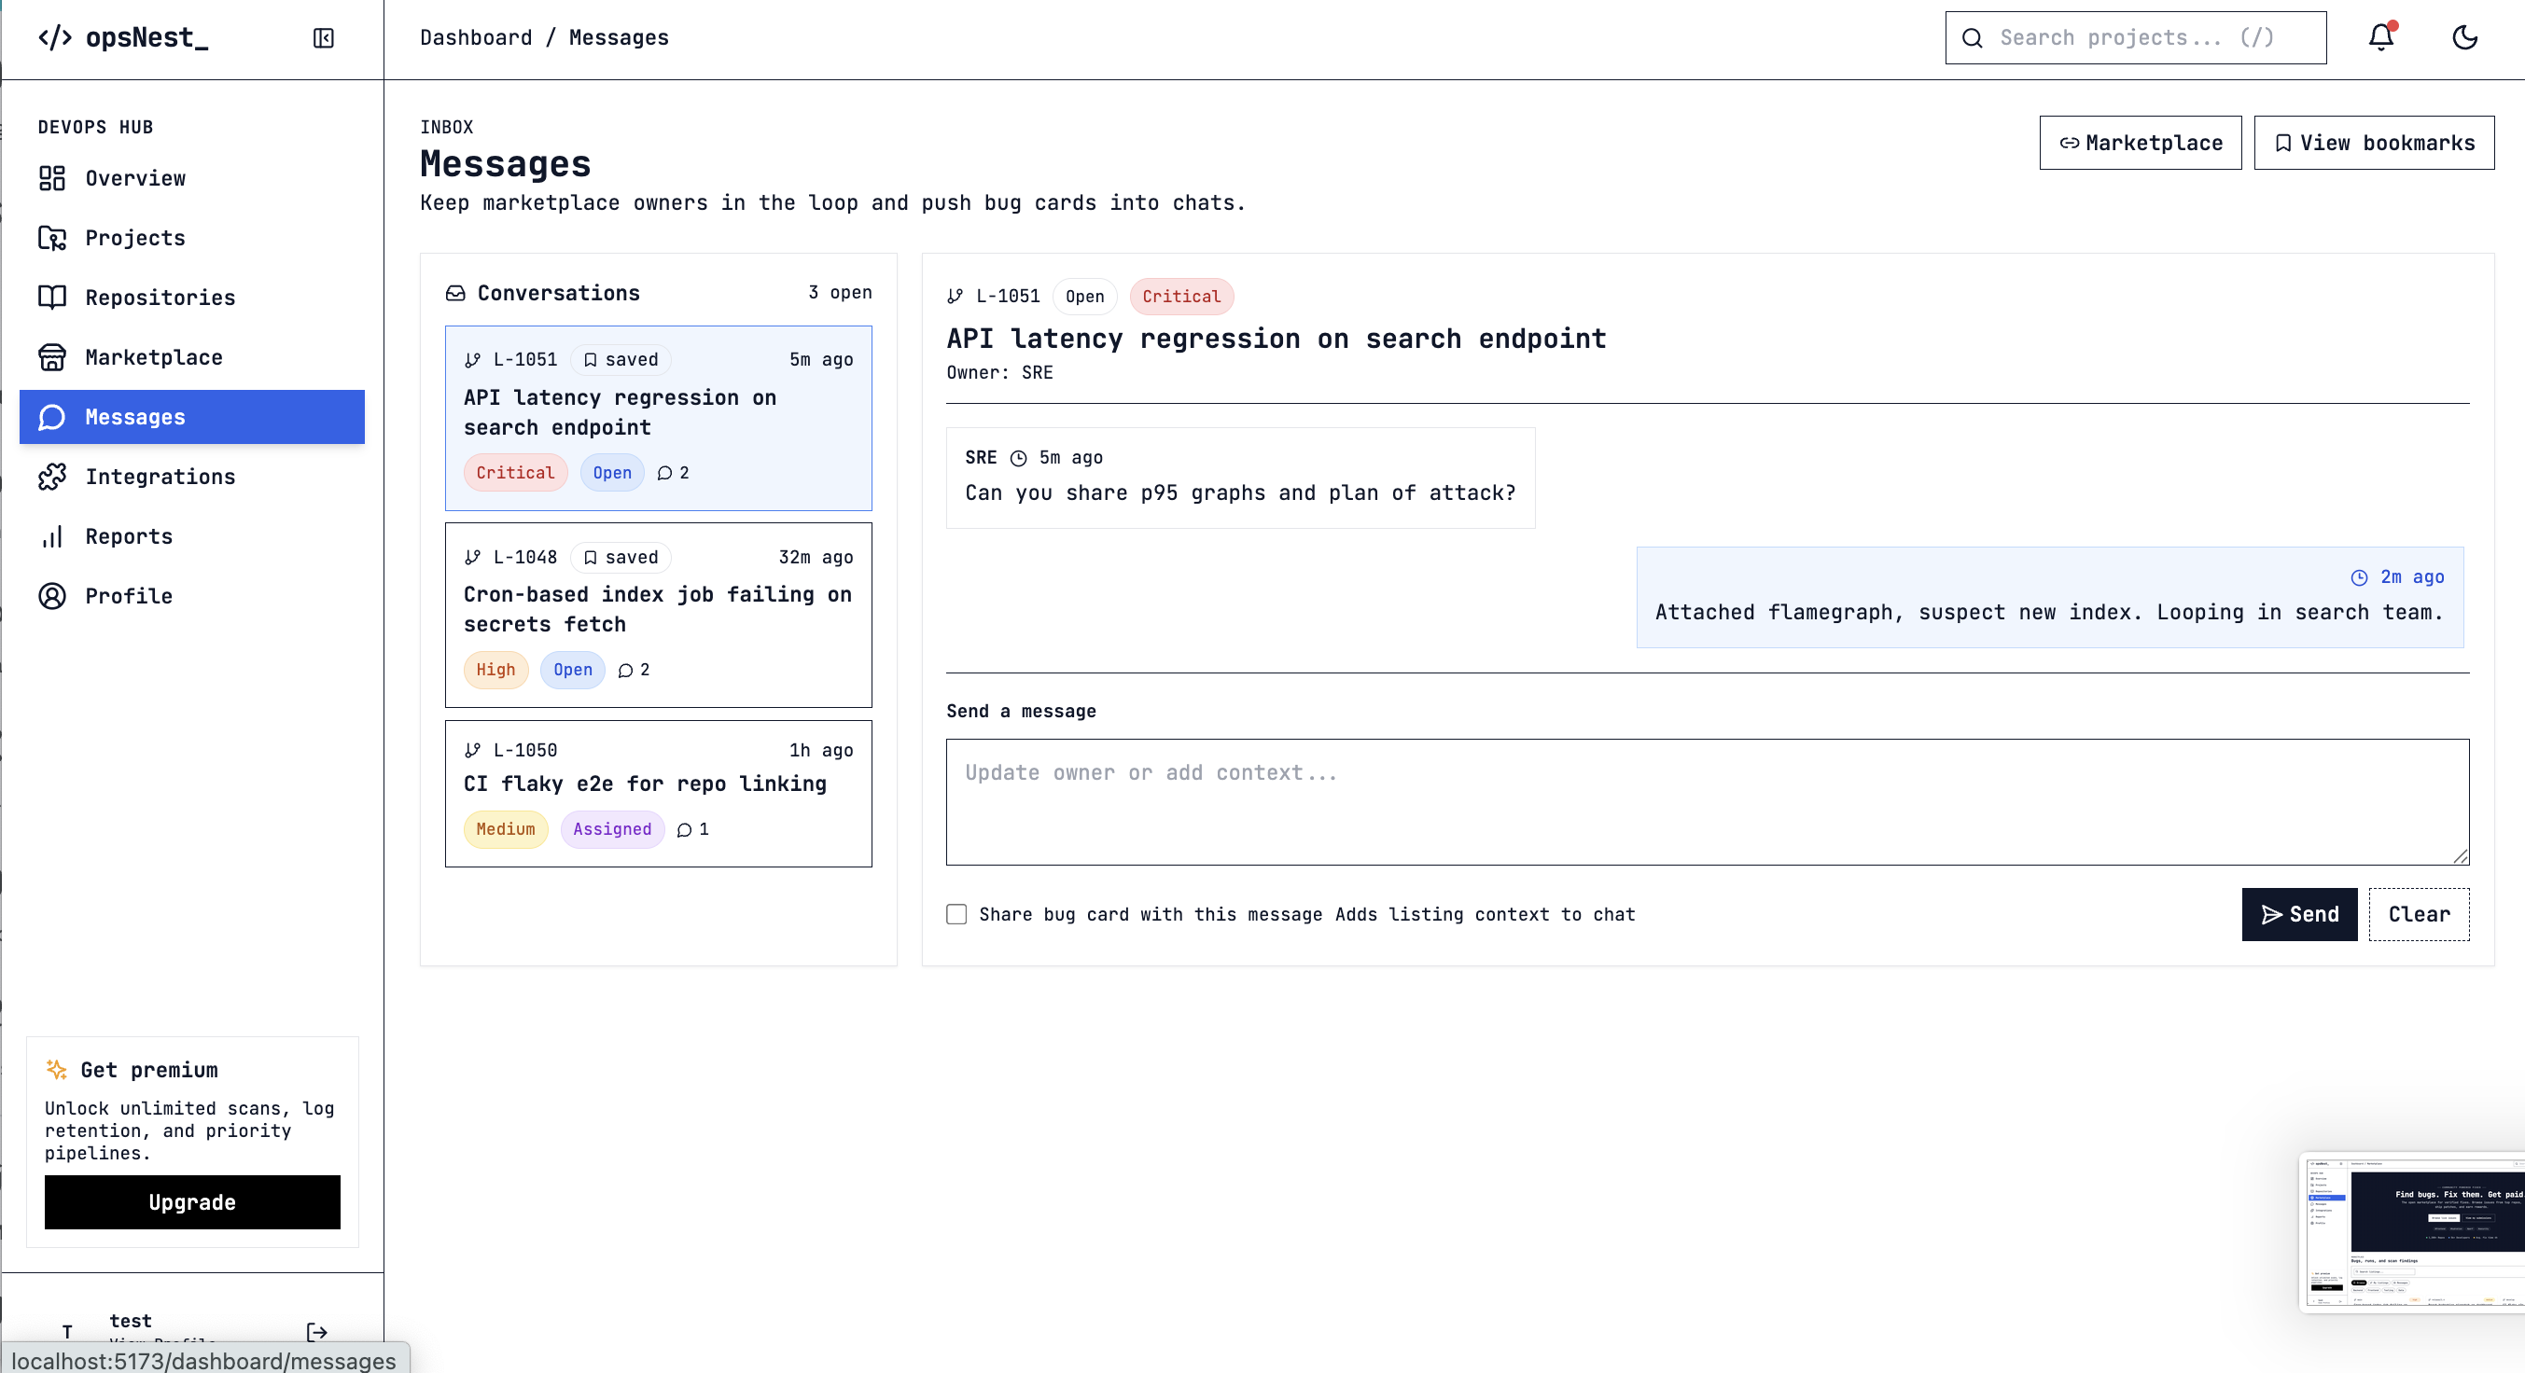Open the Projects sidebar item
Image resolution: width=2525 pixels, height=1373 pixels.
pyautogui.click(x=134, y=238)
